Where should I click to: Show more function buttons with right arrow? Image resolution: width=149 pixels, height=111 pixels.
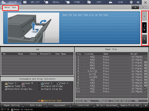(x=146, y=106)
